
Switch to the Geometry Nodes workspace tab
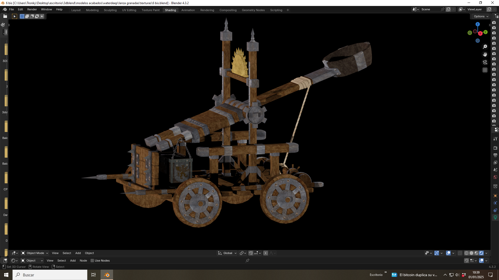click(x=253, y=10)
